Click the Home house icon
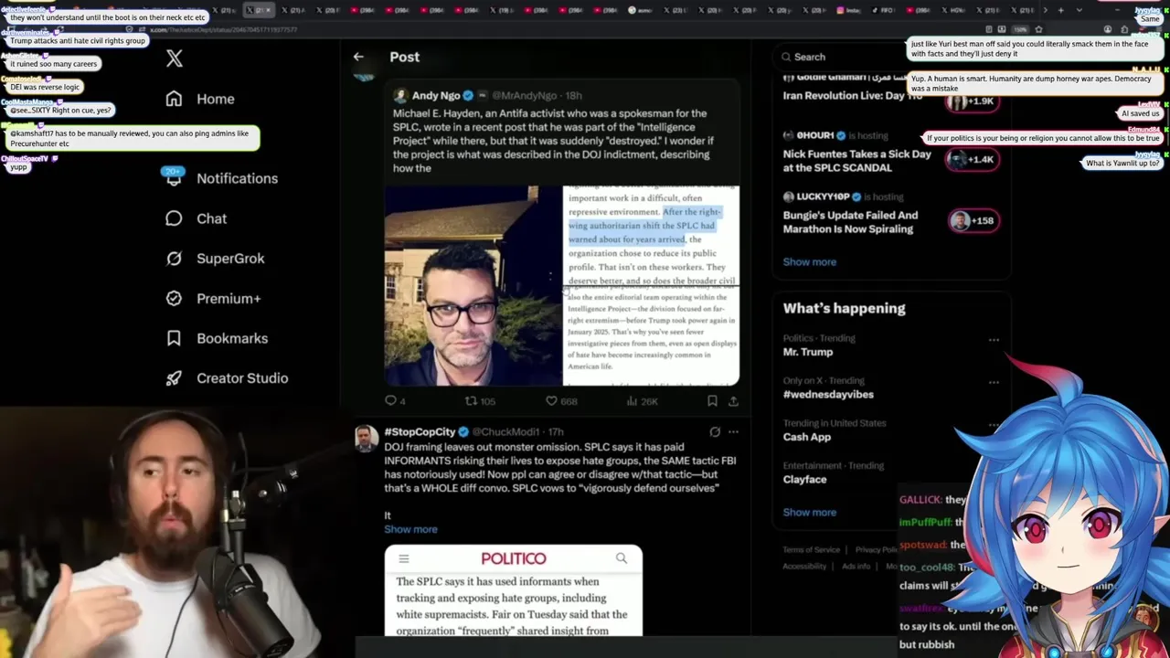 click(174, 99)
